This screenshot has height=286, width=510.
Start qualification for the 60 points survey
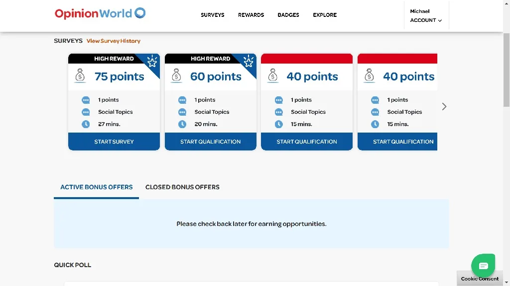[x=211, y=142]
